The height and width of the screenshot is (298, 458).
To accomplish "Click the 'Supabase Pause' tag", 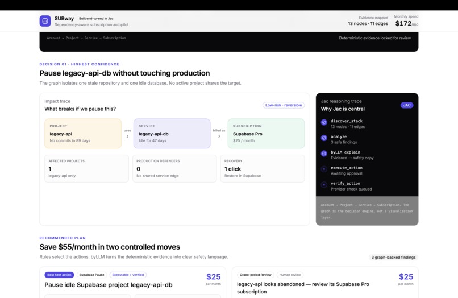I will point(91,275).
